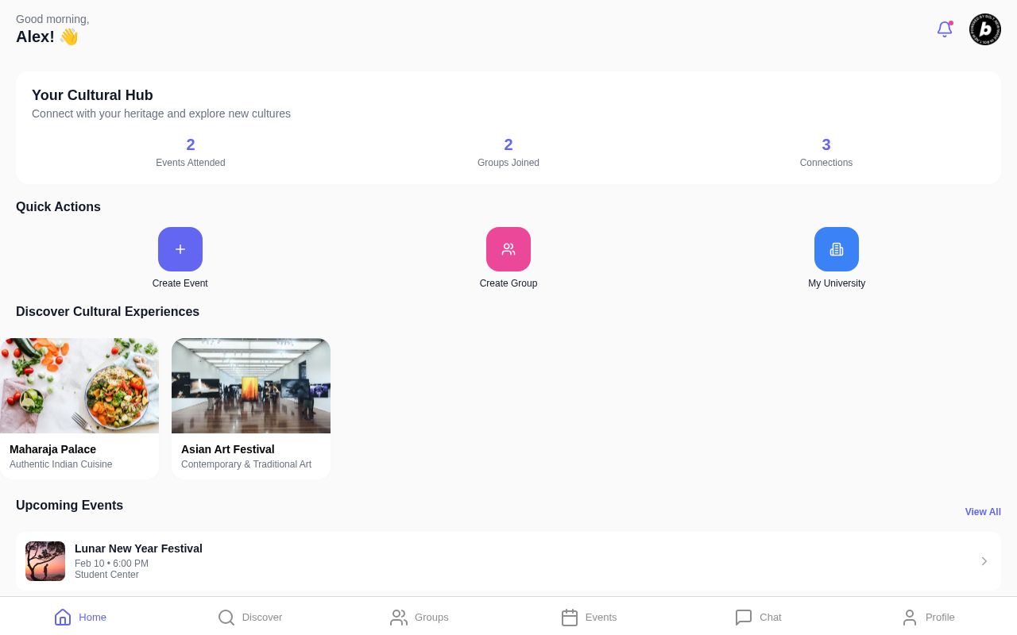The image size is (1017, 635).
Task: Click 'Contemporary & Traditional Art' subtitle
Action: click(246, 464)
